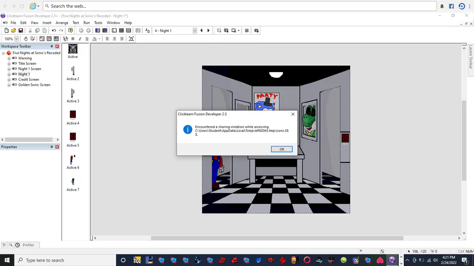Screen dimensions: 474x266
Task: Click the Windows Start button
Action: [x=7, y=260]
